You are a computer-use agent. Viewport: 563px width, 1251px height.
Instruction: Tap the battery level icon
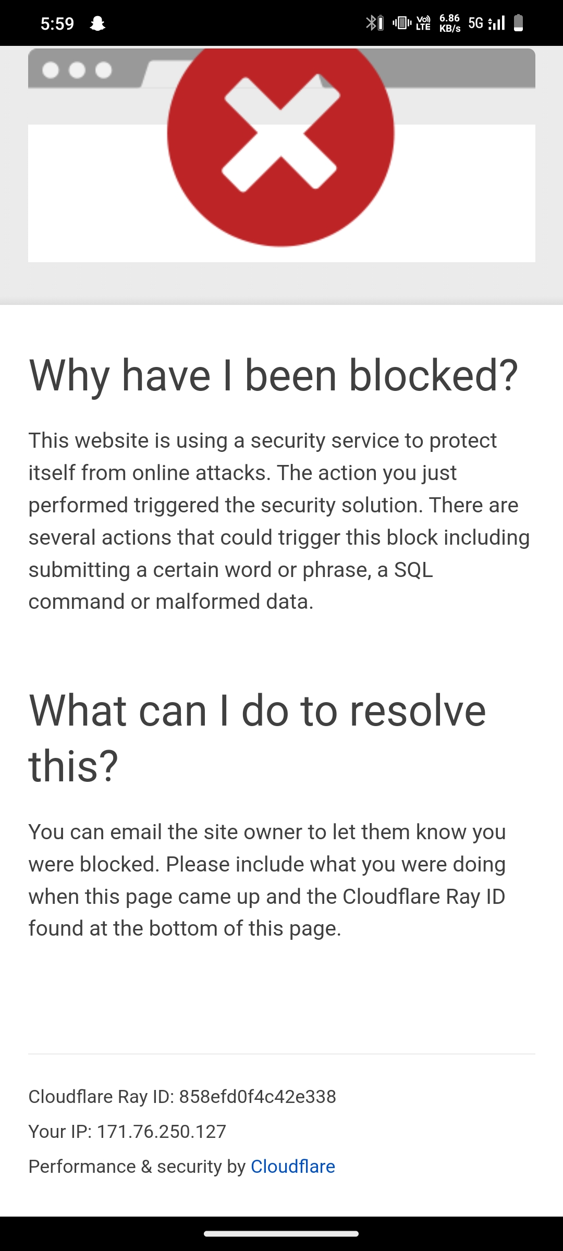pyautogui.click(x=518, y=23)
